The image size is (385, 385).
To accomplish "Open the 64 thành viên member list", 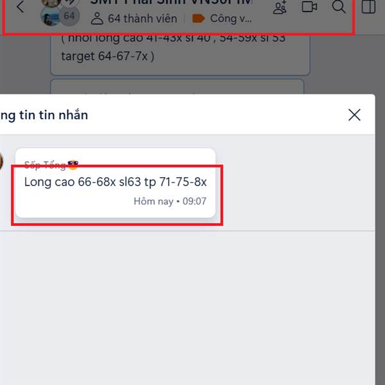I will point(142,19).
